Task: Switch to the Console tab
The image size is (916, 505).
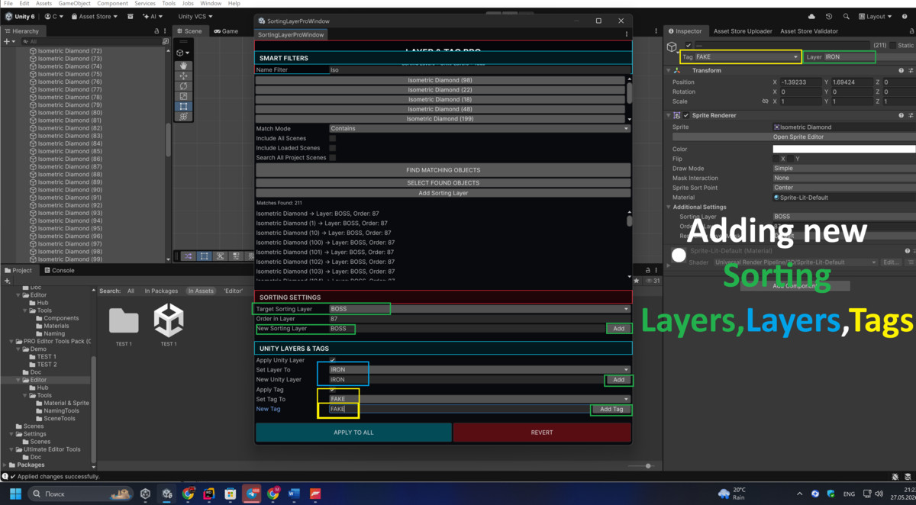Action: click(60, 270)
